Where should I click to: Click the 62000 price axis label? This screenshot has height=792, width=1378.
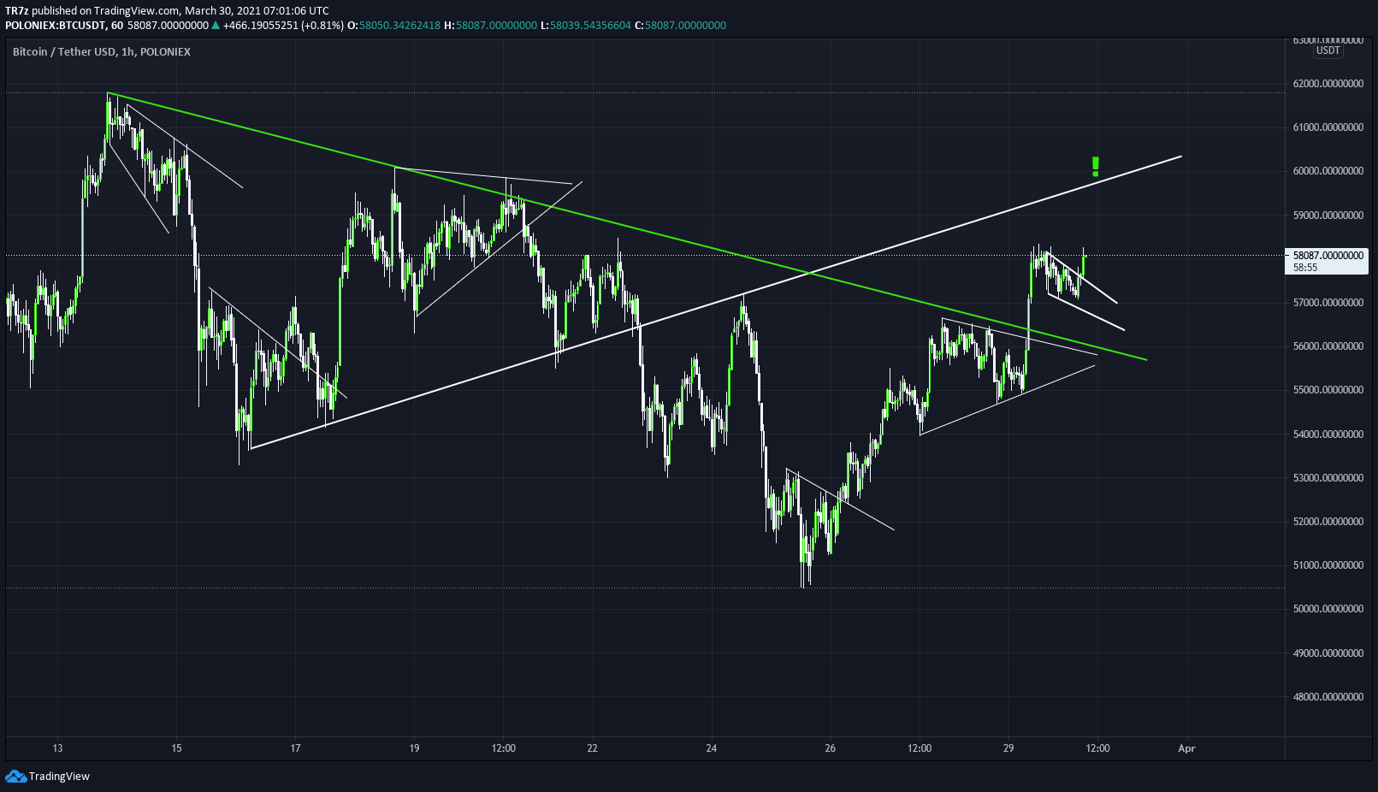1328,84
